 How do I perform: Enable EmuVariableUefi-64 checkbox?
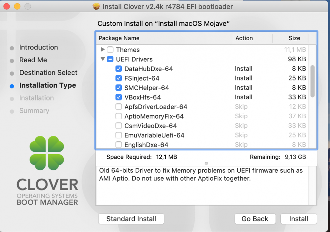coord(118,135)
